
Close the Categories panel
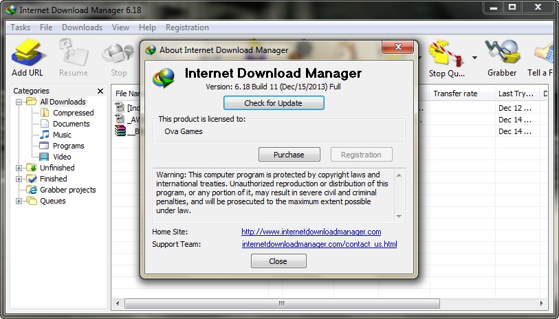100,91
